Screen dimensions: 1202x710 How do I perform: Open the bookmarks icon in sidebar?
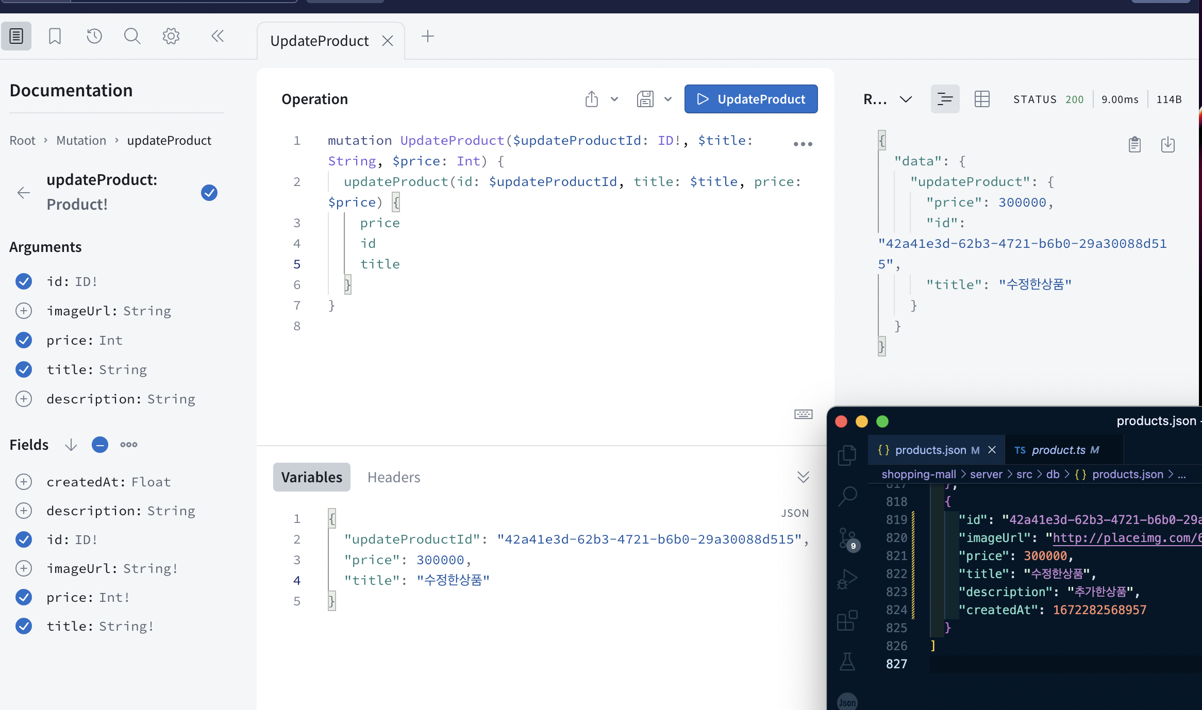click(55, 36)
